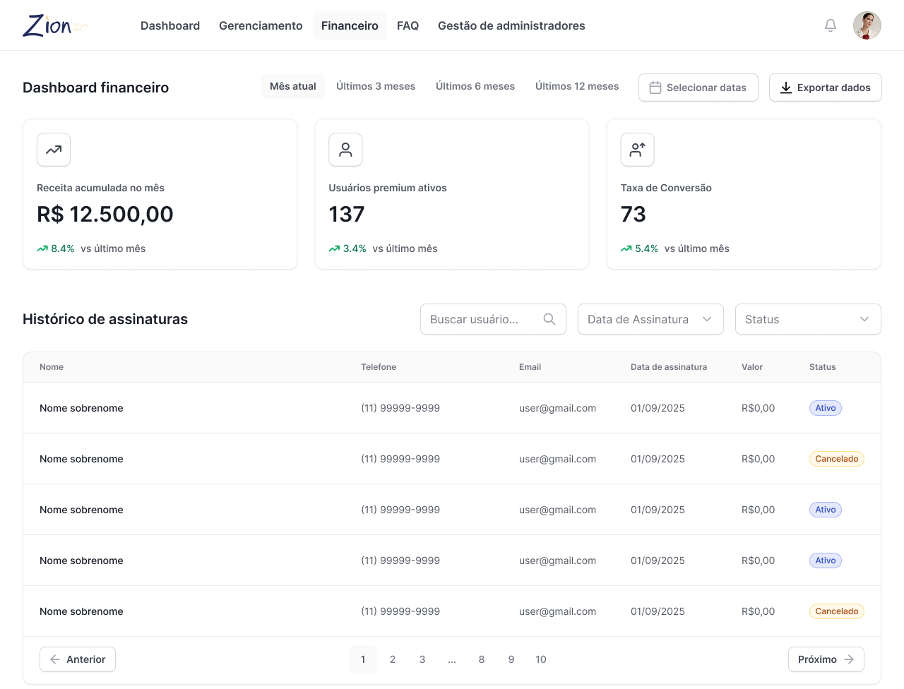The image size is (904, 689).
Task: Switch to the Gerenciamento section
Action: 260,25
